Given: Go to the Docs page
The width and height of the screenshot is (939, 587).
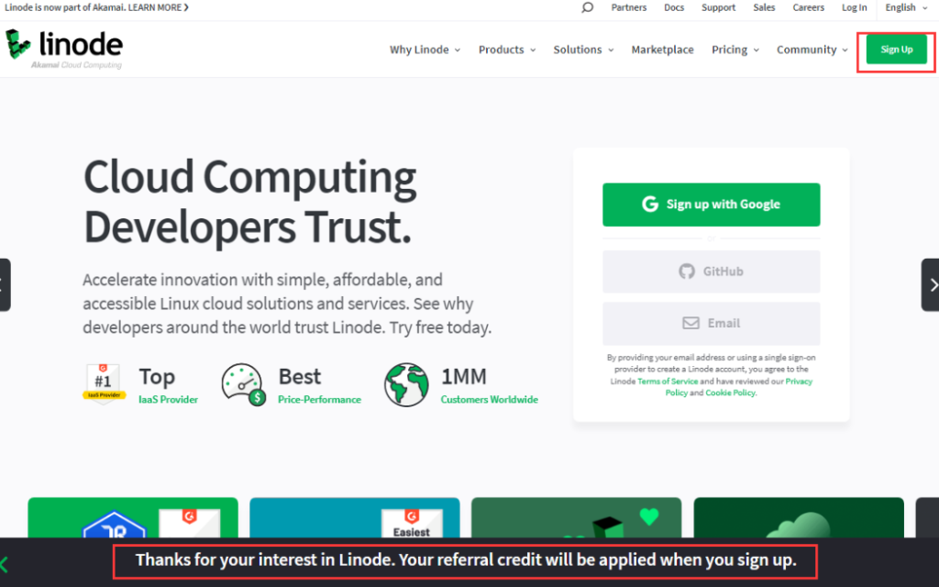Looking at the screenshot, I should coord(674,7).
